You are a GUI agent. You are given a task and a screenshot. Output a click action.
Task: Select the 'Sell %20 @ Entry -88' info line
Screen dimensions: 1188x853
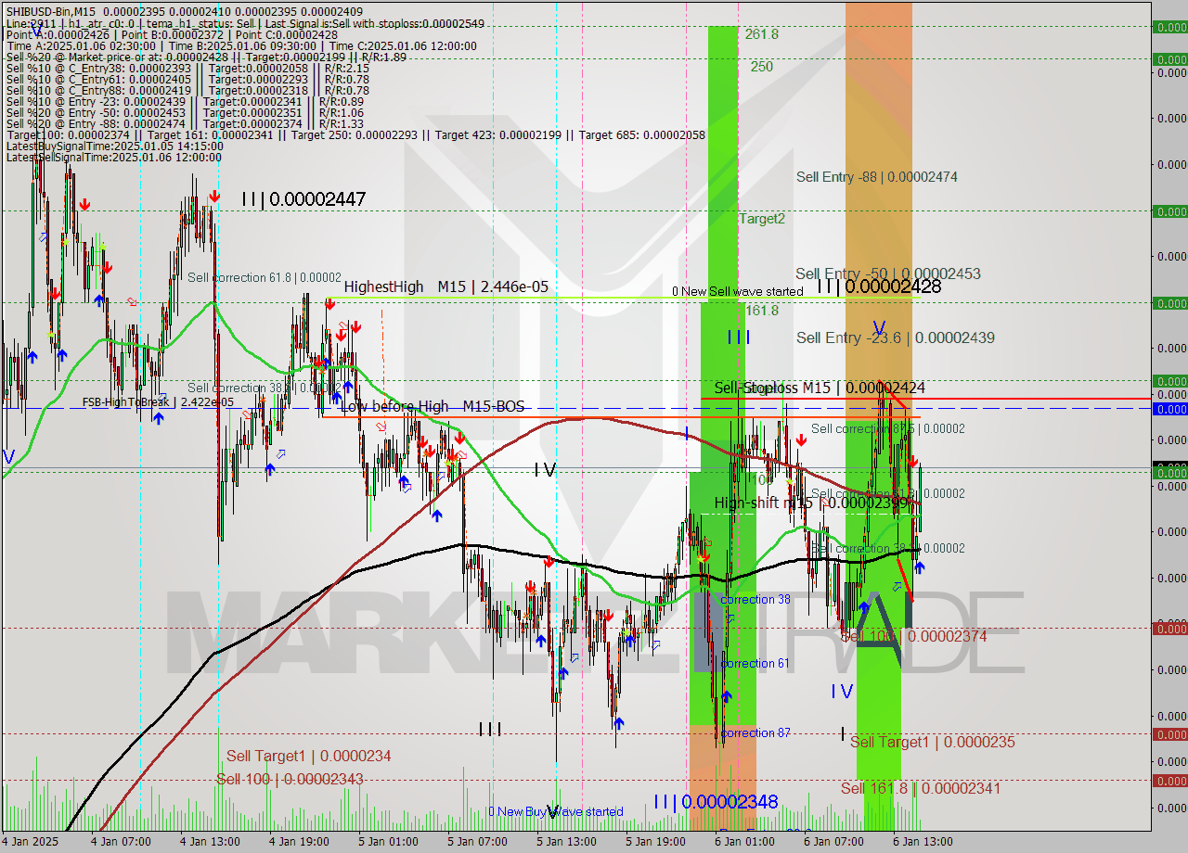pos(185,124)
